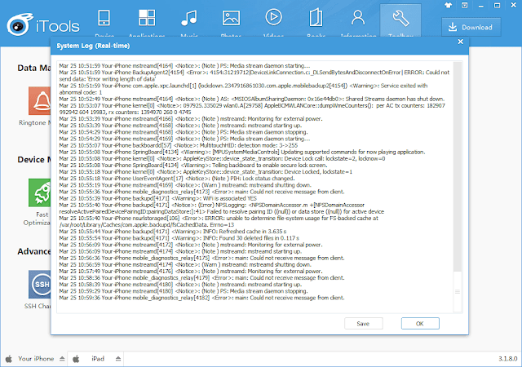Click the 'Lock status changed' log line
522x367 pixels.
177,178
